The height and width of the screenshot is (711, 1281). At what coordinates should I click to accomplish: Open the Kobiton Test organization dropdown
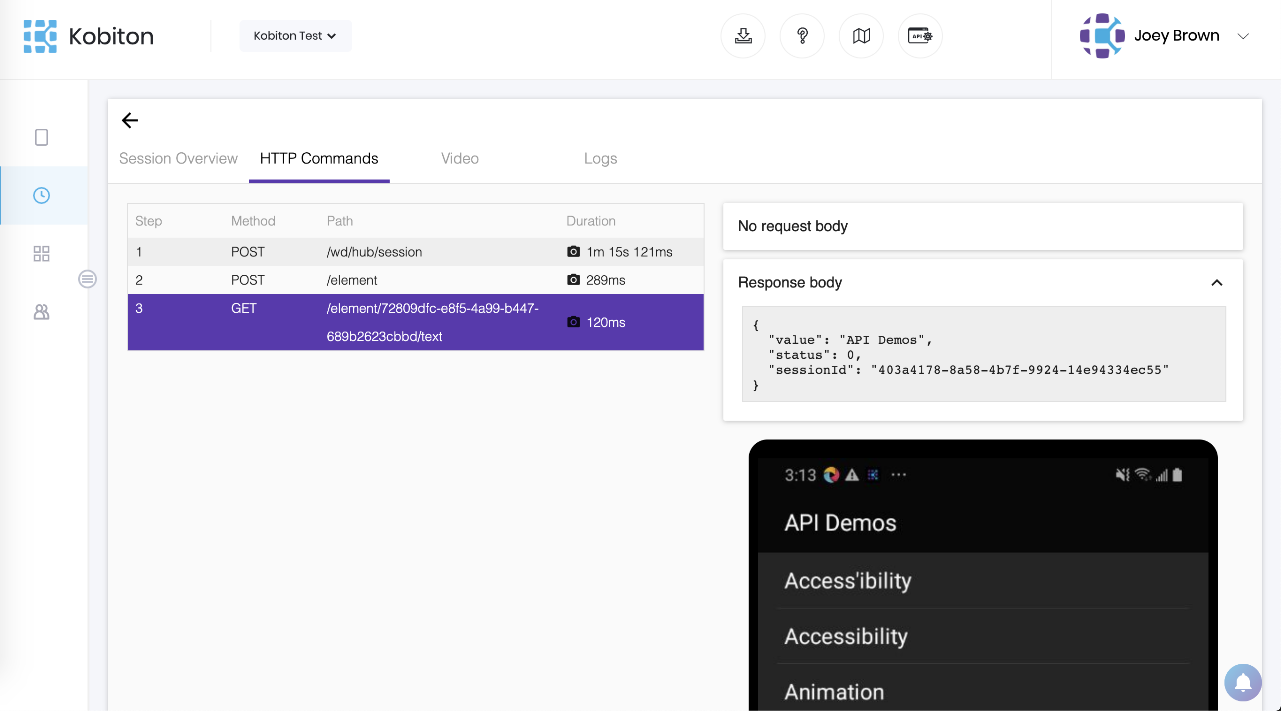pos(295,36)
